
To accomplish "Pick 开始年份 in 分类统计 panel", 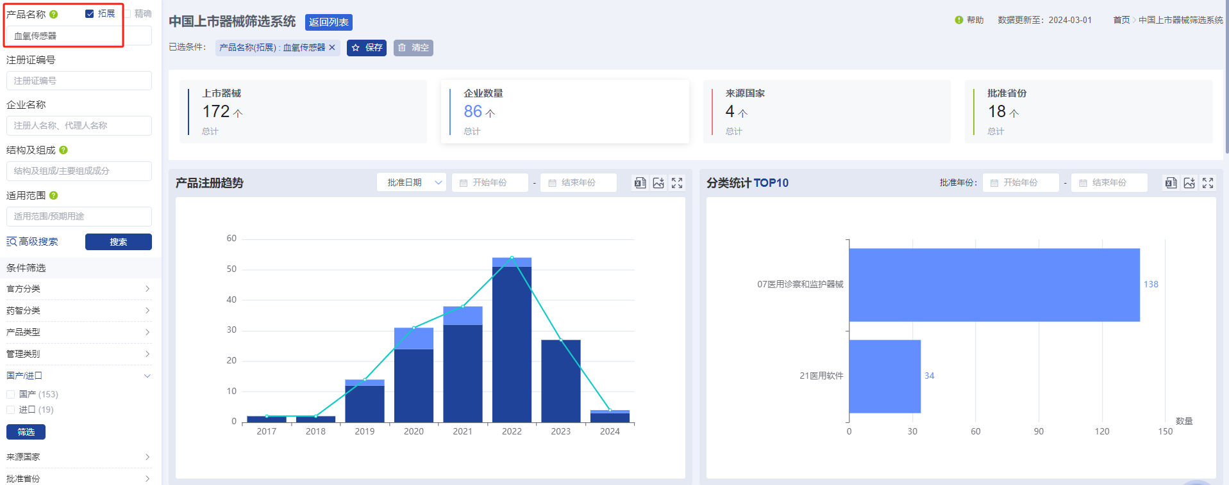I will 1021,182.
